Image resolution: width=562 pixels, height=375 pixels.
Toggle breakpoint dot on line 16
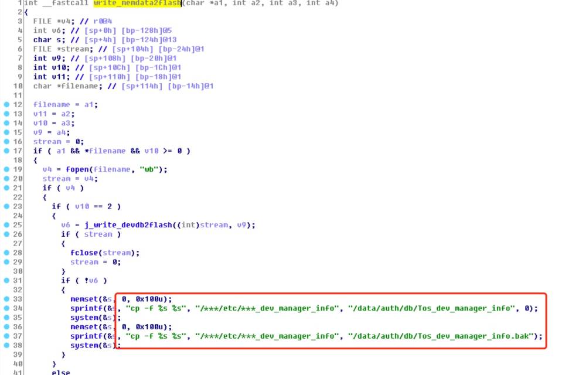click(6, 142)
